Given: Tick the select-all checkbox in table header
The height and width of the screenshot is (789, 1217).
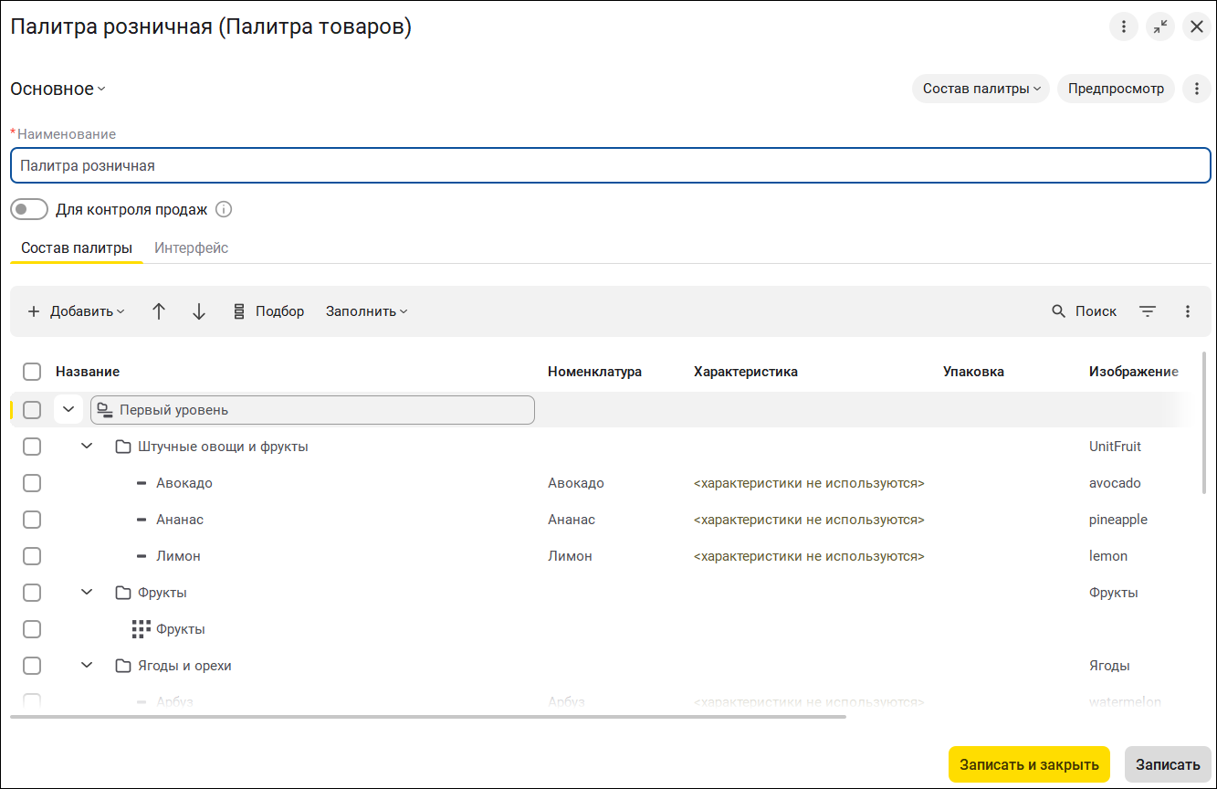Looking at the screenshot, I should pyautogui.click(x=32, y=372).
